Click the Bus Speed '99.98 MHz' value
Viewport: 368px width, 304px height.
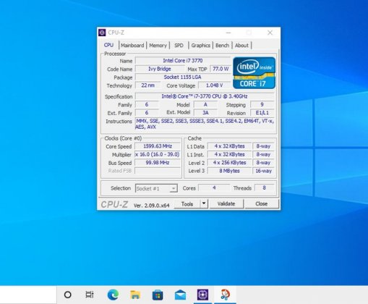pyautogui.click(x=158, y=163)
